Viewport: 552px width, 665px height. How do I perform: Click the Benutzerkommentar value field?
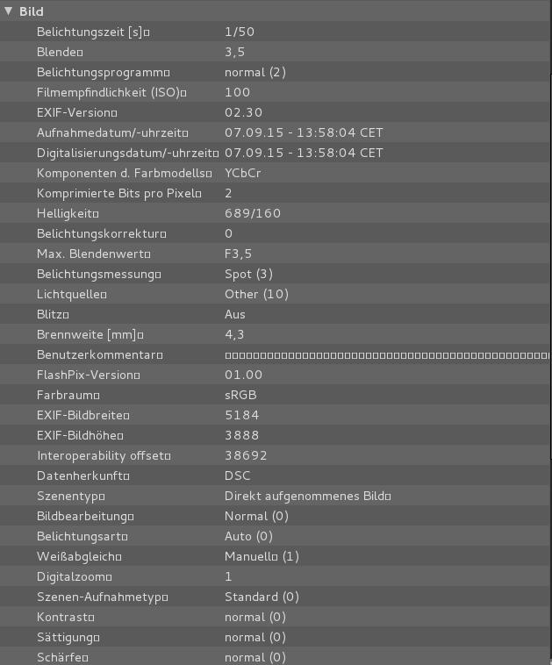pos(386,354)
